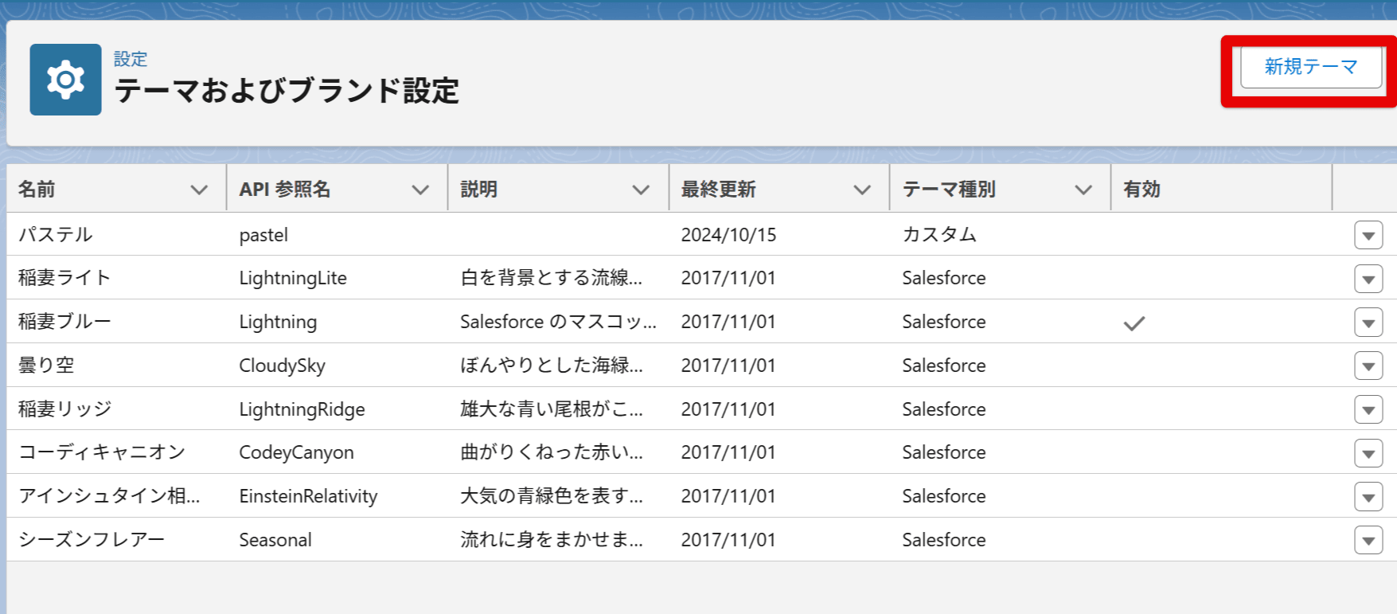Click description 白を背景とする流線...
1397x614 pixels.
(551, 278)
